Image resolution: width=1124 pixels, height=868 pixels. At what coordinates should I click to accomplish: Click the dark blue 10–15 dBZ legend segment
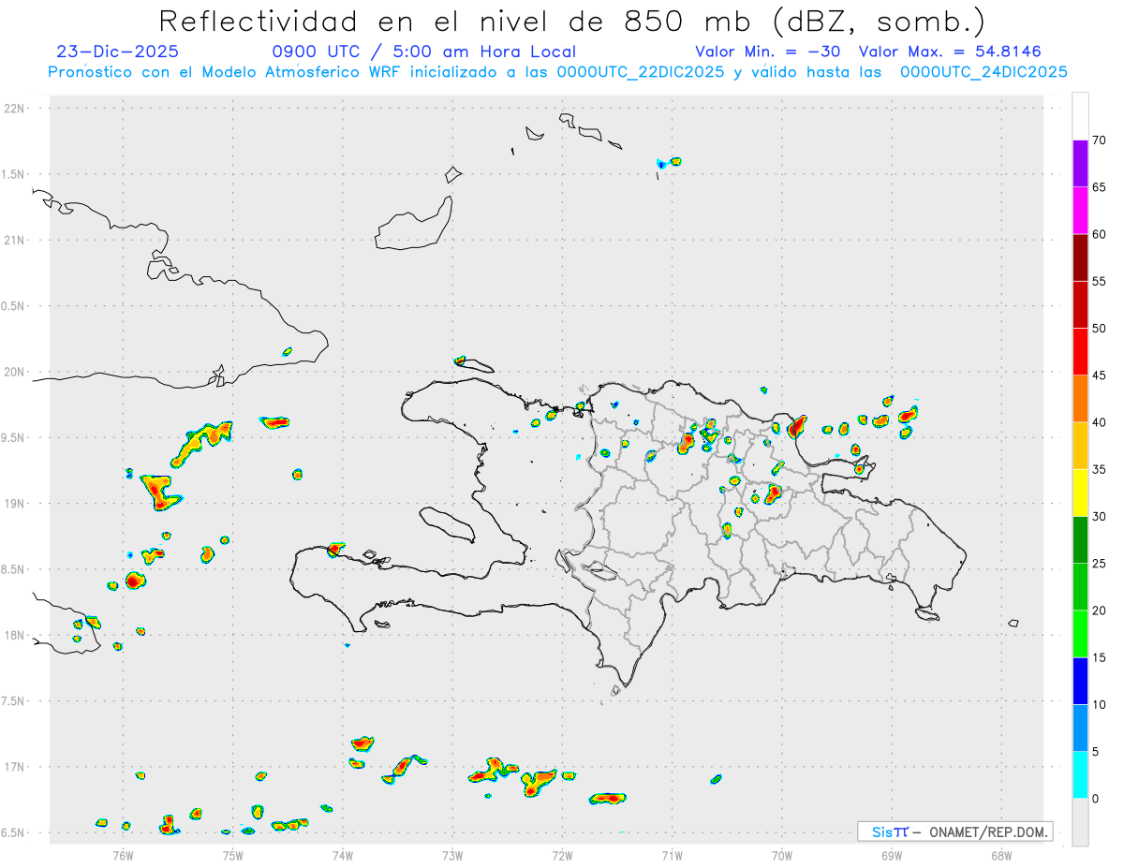pos(1080,681)
